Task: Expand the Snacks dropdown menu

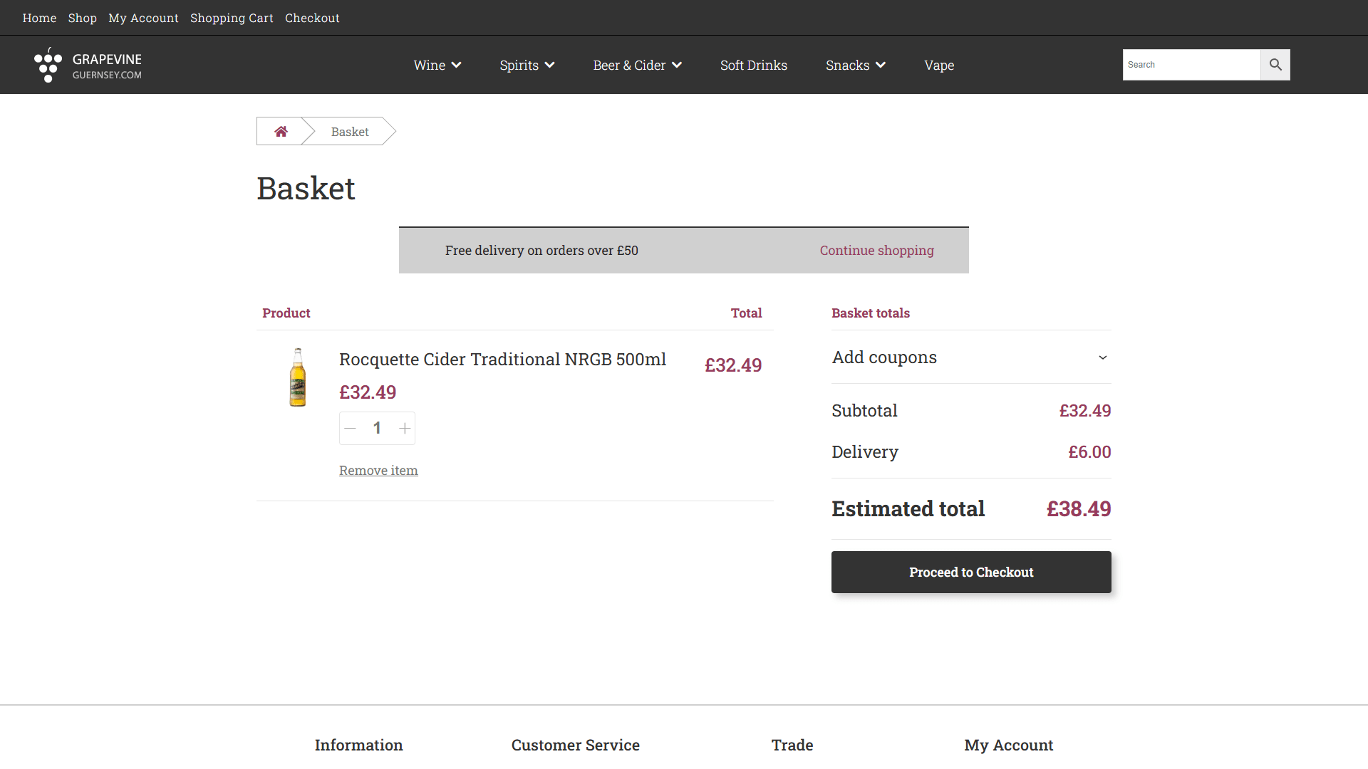Action: [x=855, y=66]
